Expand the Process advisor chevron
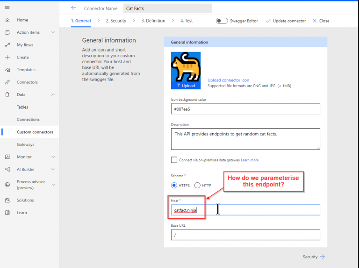The image size is (359, 268). point(53,185)
